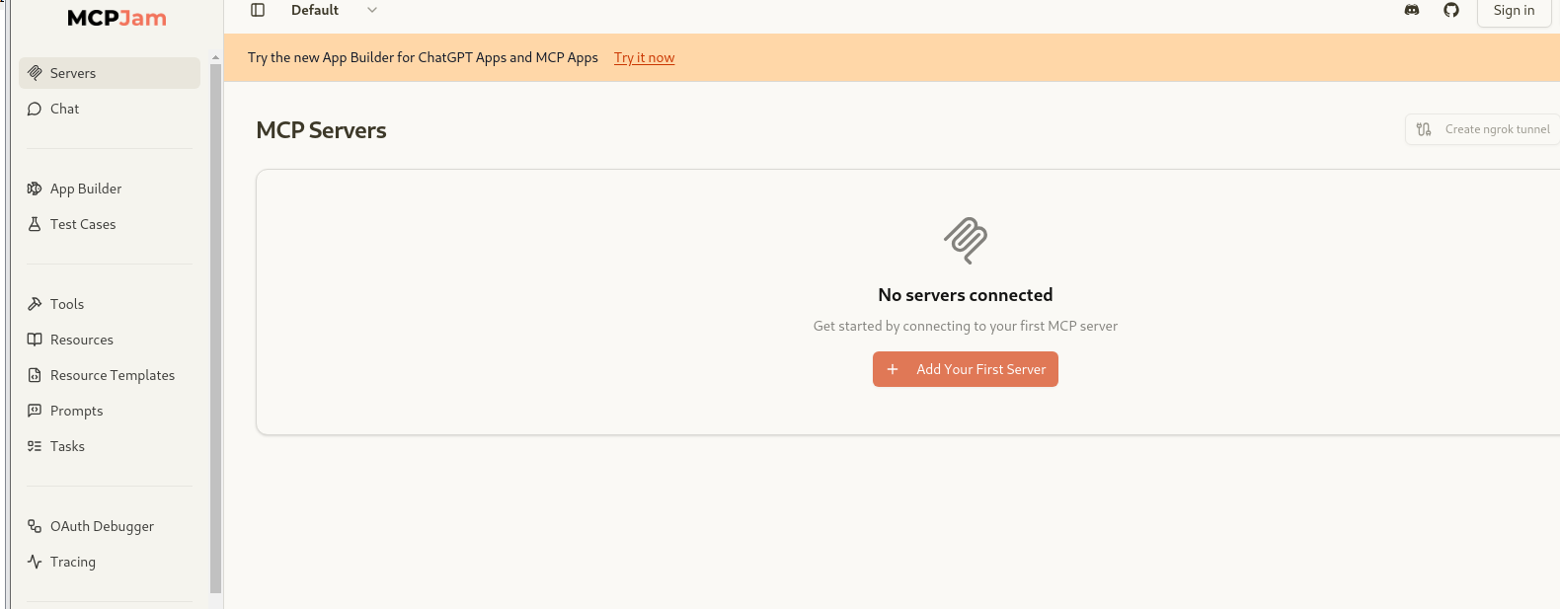Screen dimensions: 1560x609
Task: Open the GitHub icon link
Action: pos(1451,10)
